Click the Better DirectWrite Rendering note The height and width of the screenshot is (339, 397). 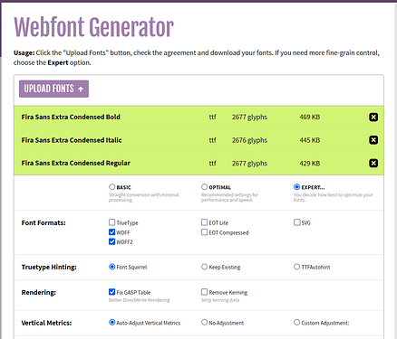(x=139, y=300)
